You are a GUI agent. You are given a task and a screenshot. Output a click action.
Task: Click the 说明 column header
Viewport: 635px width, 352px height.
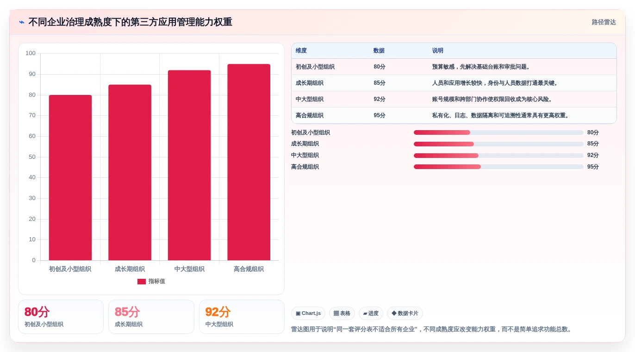click(438, 51)
